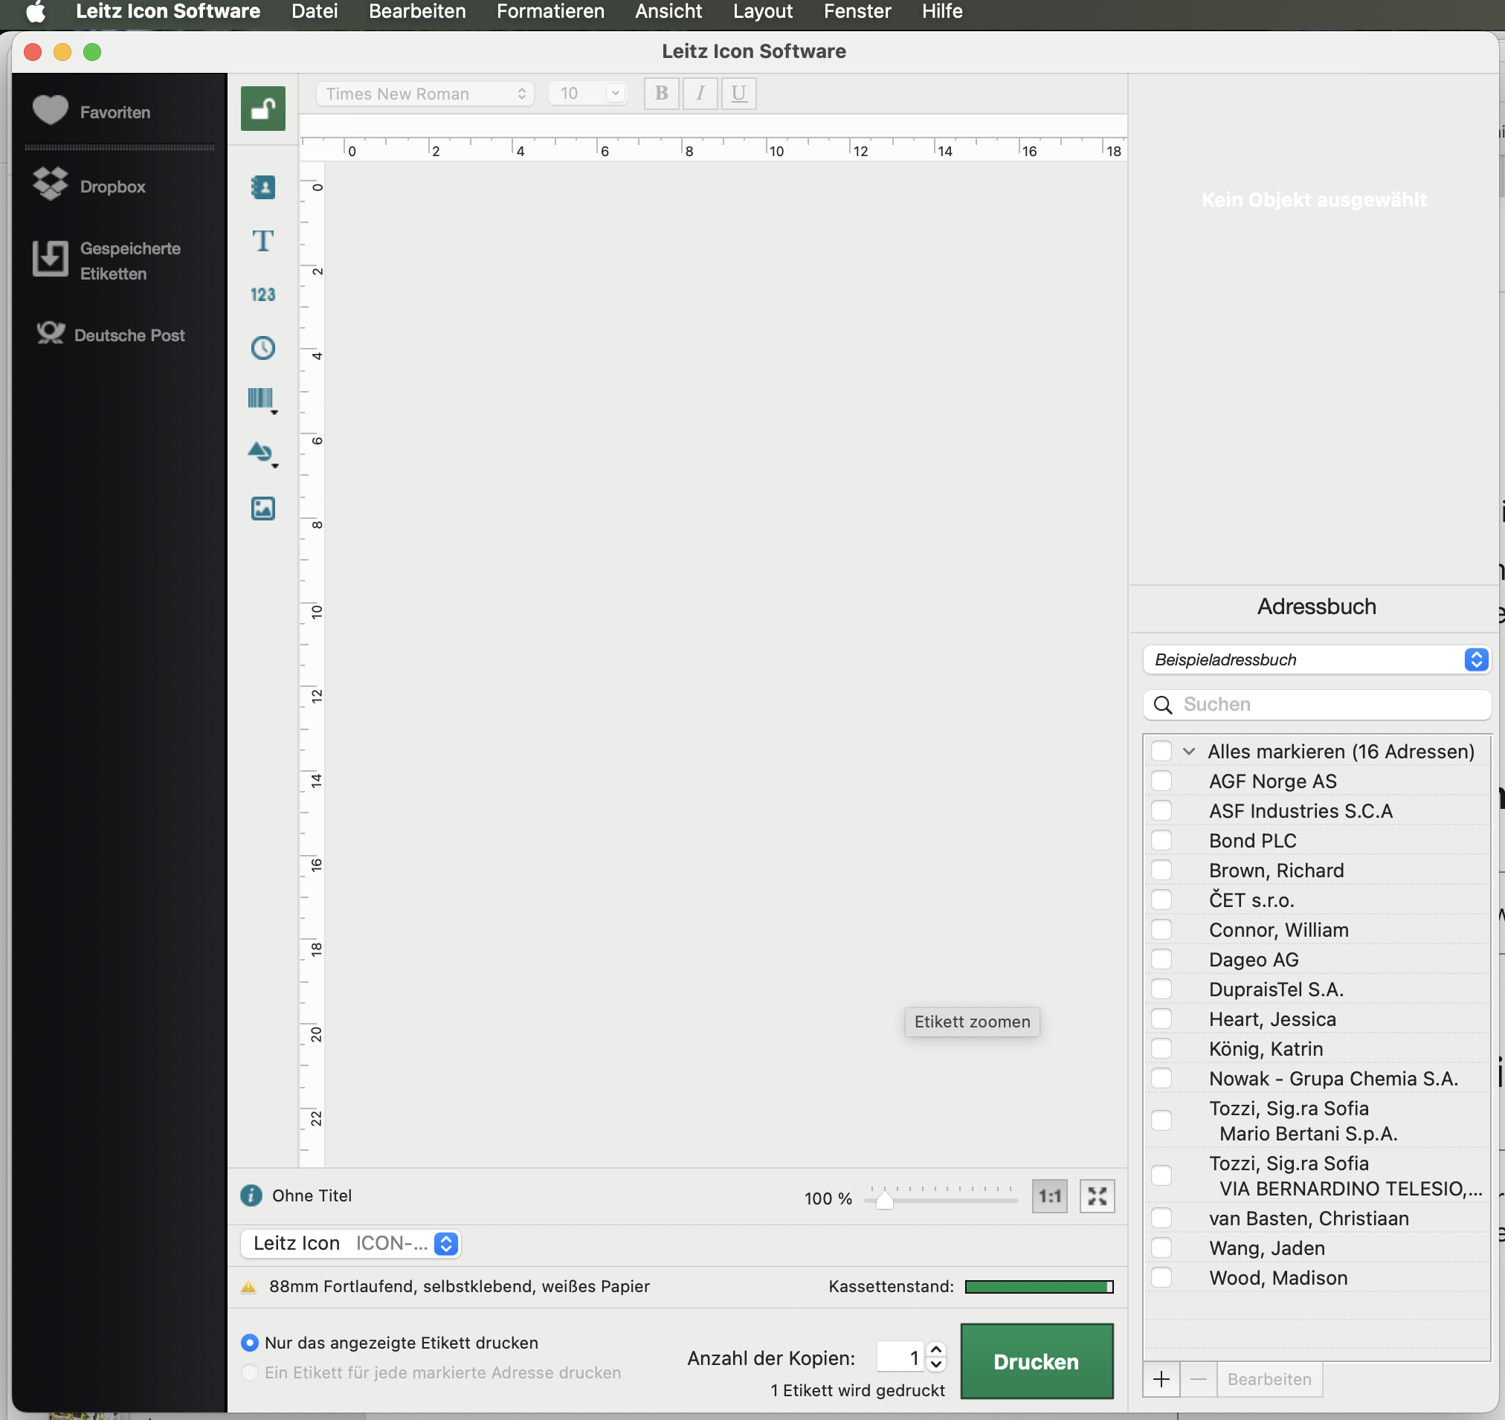Click the green Drucken button

tap(1036, 1361)
